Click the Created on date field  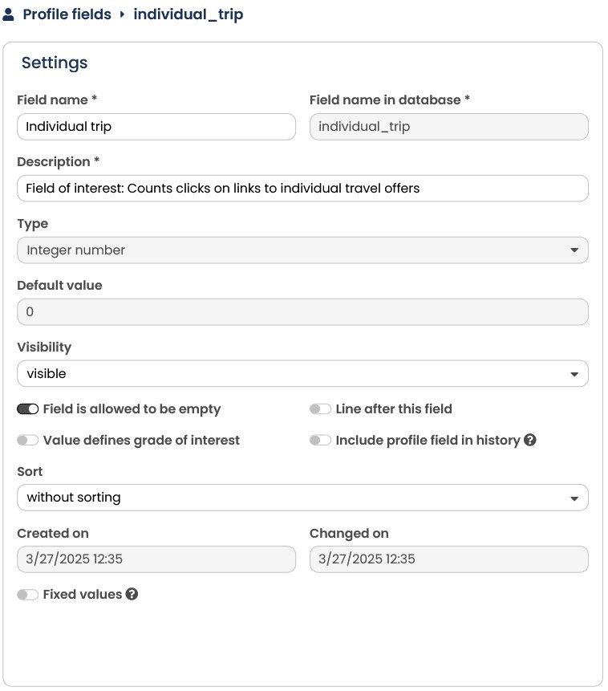tap(156, 559)
